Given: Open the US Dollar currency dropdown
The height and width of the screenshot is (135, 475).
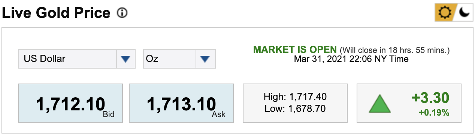Looking at the screenshot, I should [x=77, y=59].
